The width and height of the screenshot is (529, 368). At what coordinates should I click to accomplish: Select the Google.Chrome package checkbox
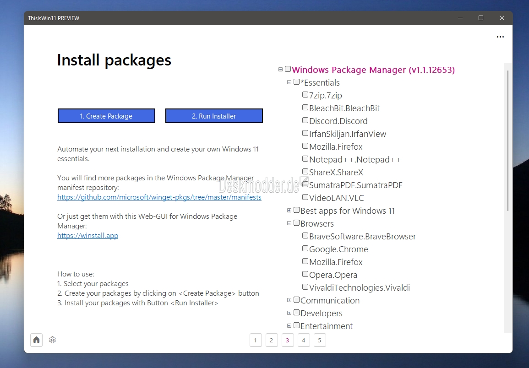point(305,249)
